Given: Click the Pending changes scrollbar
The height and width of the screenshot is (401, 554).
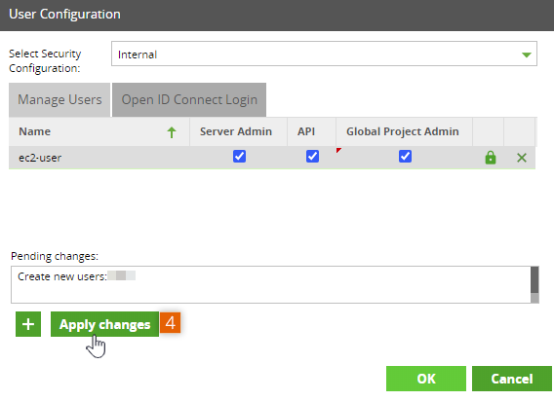Looking at the screenshot, I should click(x=534, y=284).
